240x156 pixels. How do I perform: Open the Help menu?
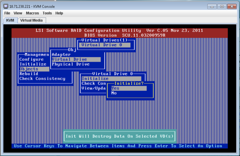click(x=59, y=13)
